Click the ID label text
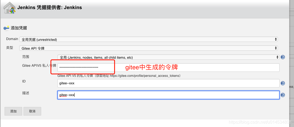 click(x=24, y=81)
